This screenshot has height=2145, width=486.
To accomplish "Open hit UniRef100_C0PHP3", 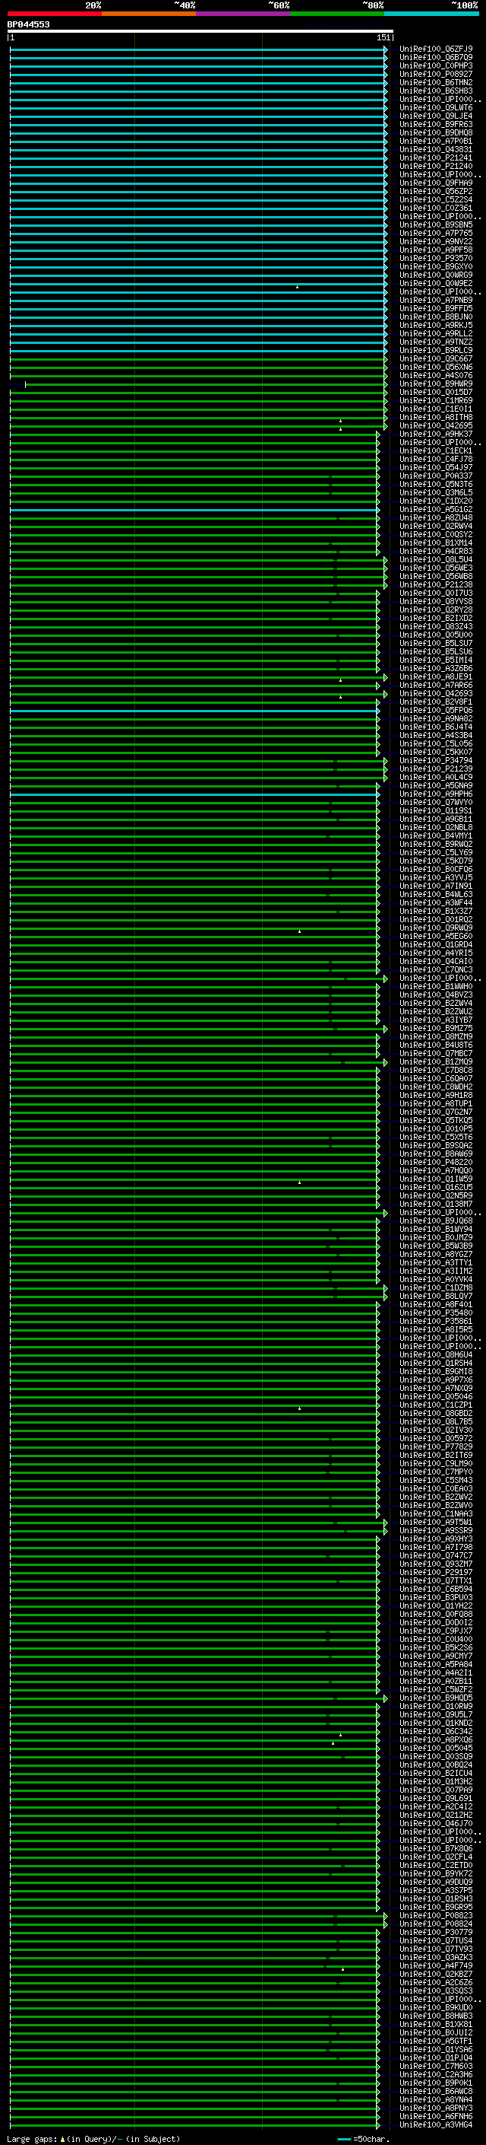I will click(x=436, y=65).
